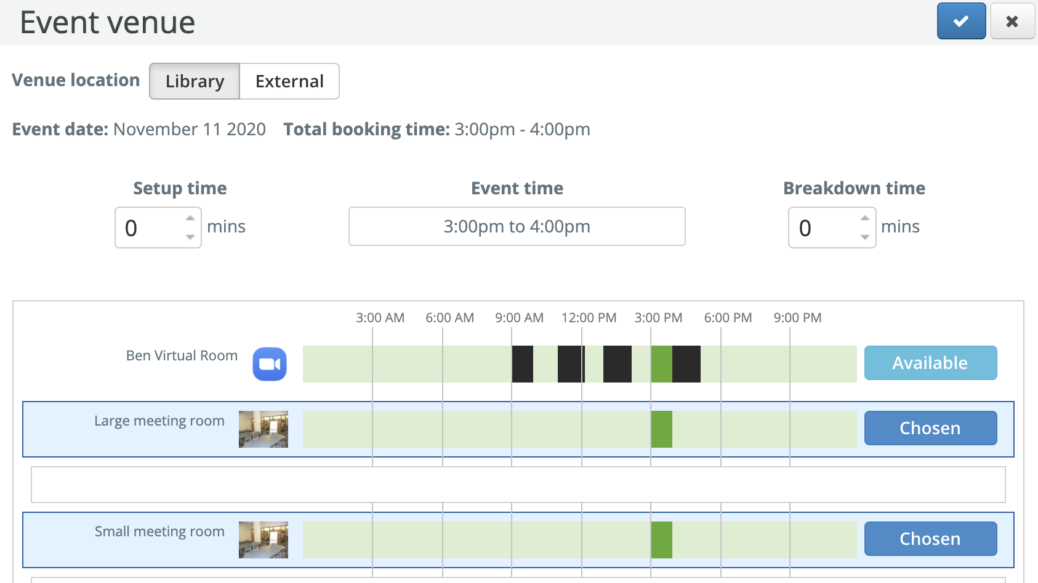Click Available button for Ben Virtual Room
Screen dimensions: 1038x583
click(x=930, y=363)
